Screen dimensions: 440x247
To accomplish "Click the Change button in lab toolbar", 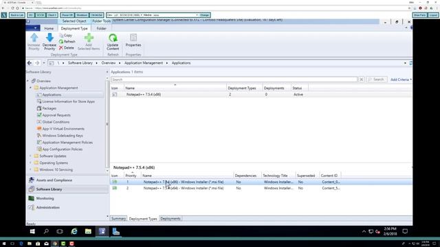I will click(x=204, y=15).
